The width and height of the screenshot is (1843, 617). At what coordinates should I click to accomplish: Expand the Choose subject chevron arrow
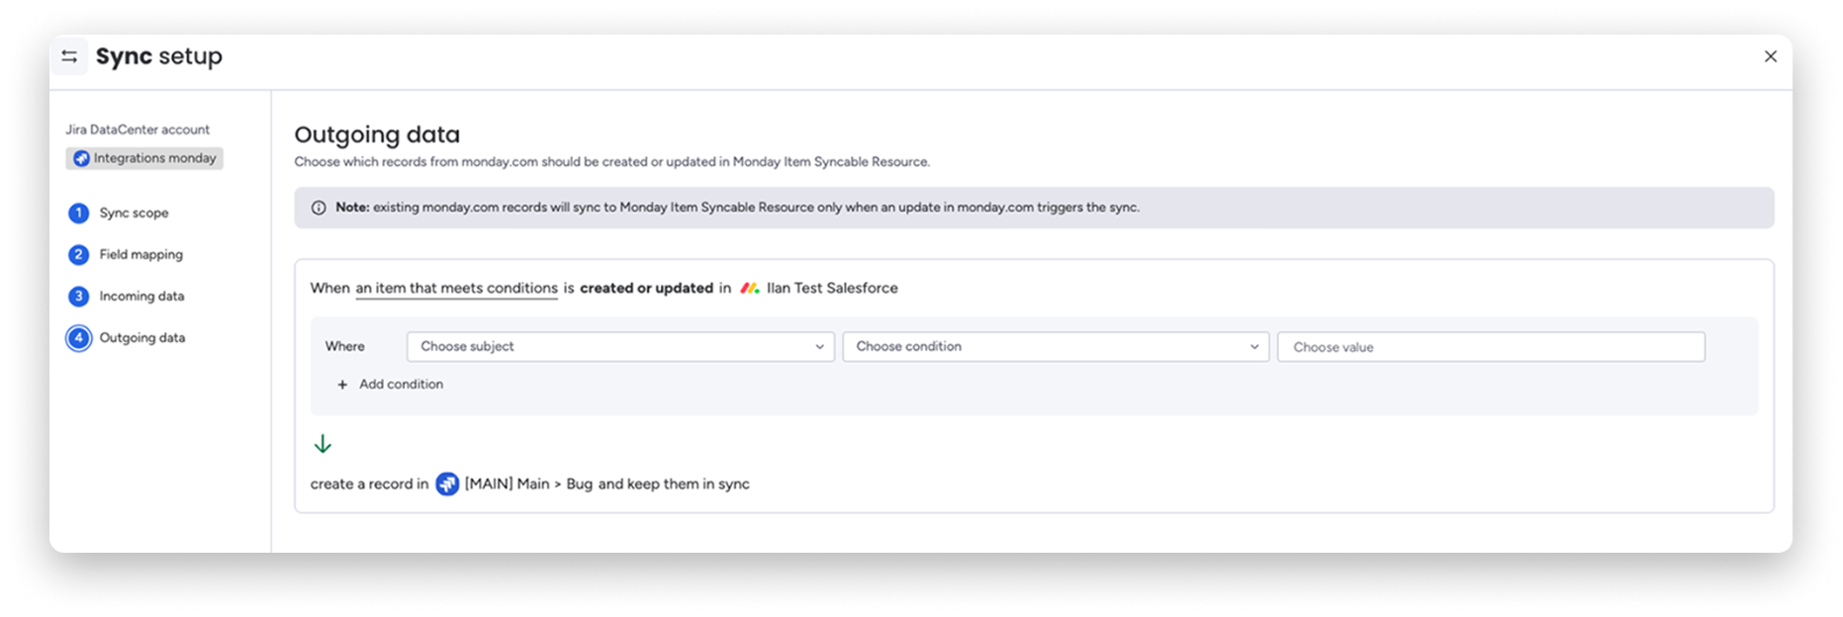point(819,346)
